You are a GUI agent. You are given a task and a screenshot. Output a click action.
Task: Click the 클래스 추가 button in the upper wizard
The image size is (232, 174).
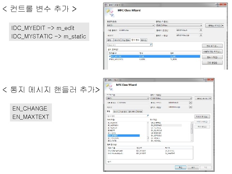coord(214,25)
